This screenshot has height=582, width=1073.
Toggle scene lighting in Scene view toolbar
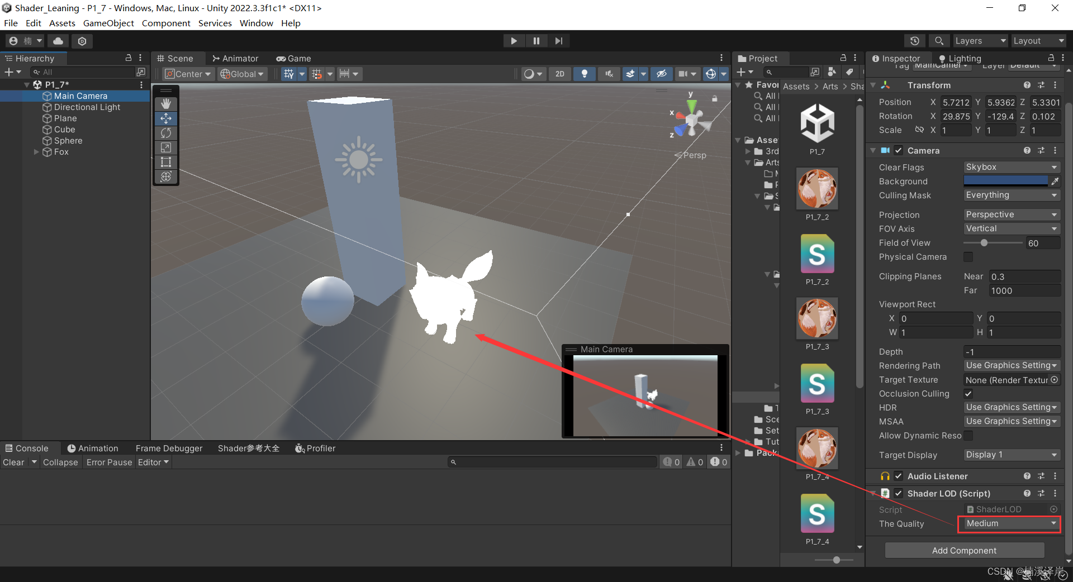coord(585,73)
